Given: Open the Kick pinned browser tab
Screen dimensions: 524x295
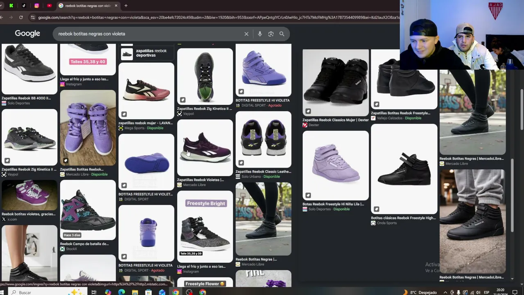Looking at the screenshot, I should [x=11, y=6].
